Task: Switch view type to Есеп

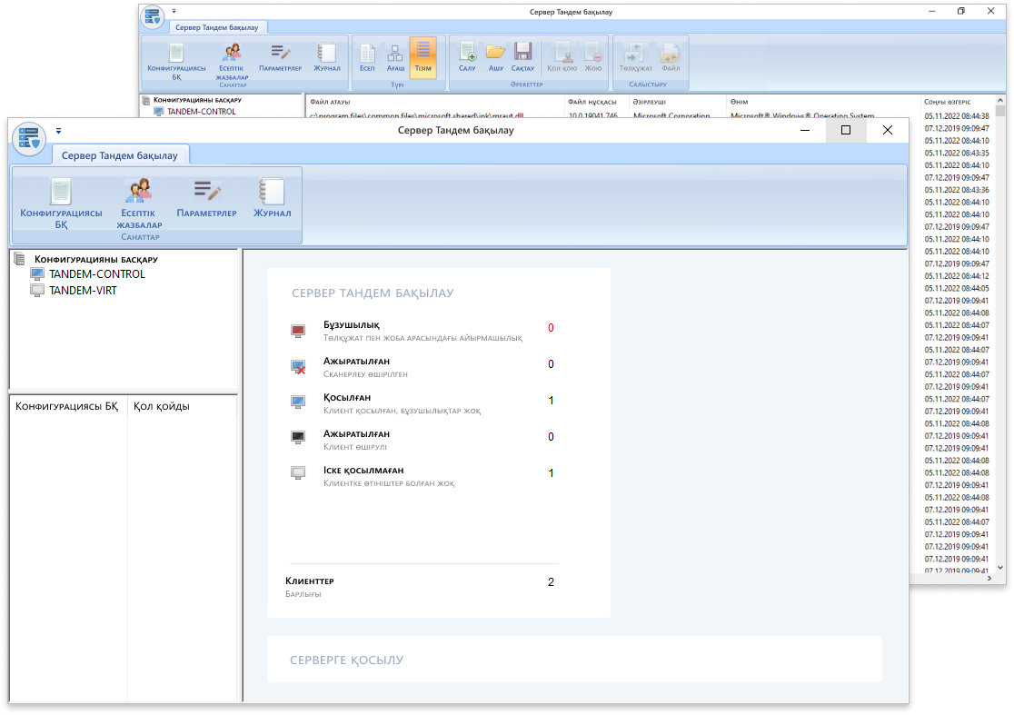Action: (367, 56)
